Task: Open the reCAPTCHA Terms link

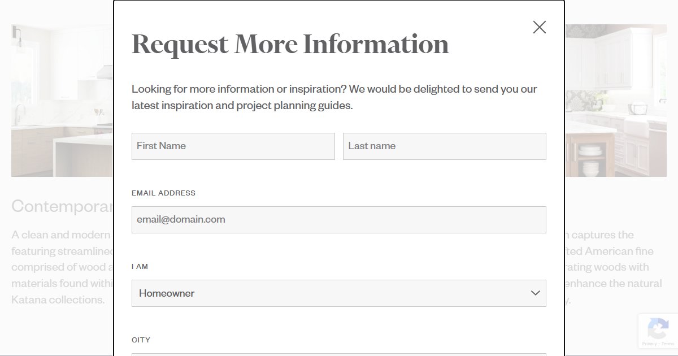Action: [667, 344]
